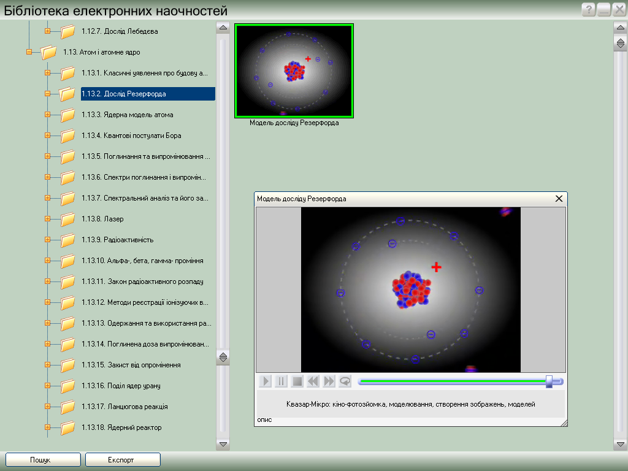Viewport: 628px width, 471px height.
Task: Click the popup resize grip corner
Action: (564, 423)
